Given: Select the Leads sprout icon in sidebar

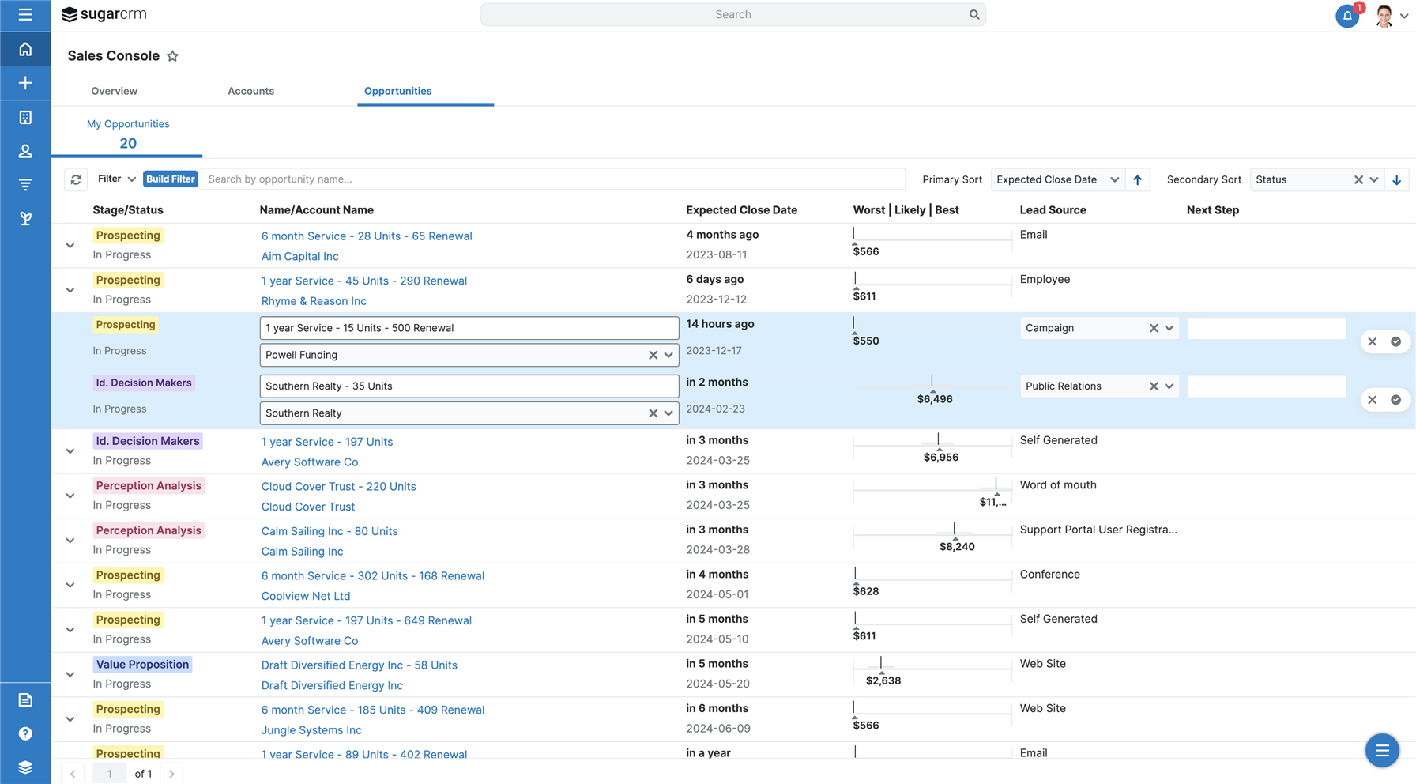Looking at the screenshot, I should pos(25,218).
